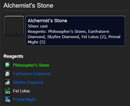Open the green Philosopher's Stone link
The width and height of the screenshot is (130, 106).
tap(31, 65)
